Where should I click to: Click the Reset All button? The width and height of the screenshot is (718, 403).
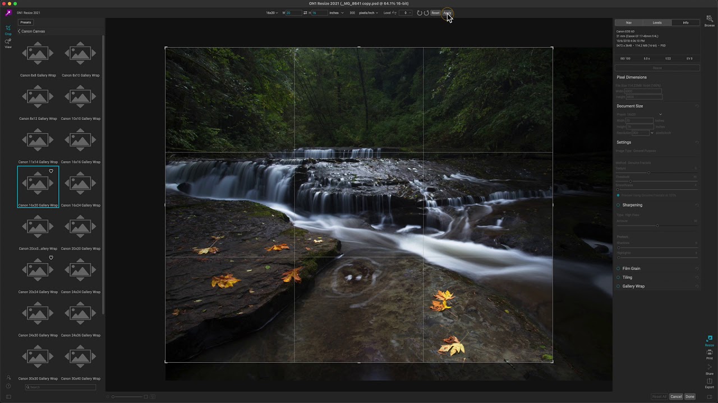tap(659, 397)
